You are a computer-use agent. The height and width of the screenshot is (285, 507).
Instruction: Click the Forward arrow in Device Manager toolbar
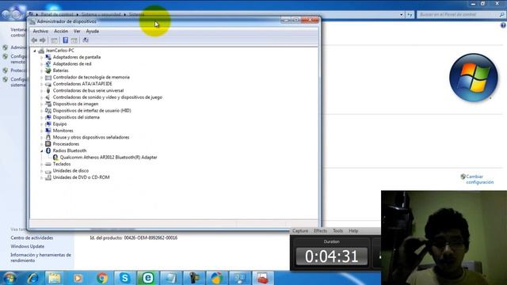click(42, 40)
